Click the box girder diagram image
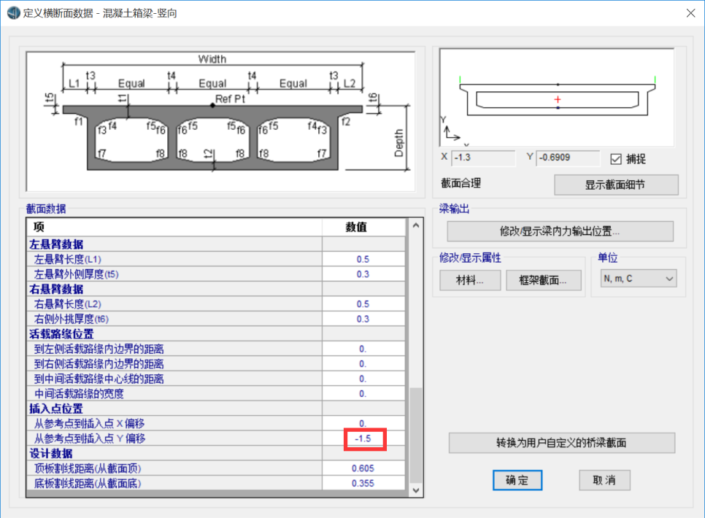The width and height of the screenshot is (705, 518). tap(220, 120)
